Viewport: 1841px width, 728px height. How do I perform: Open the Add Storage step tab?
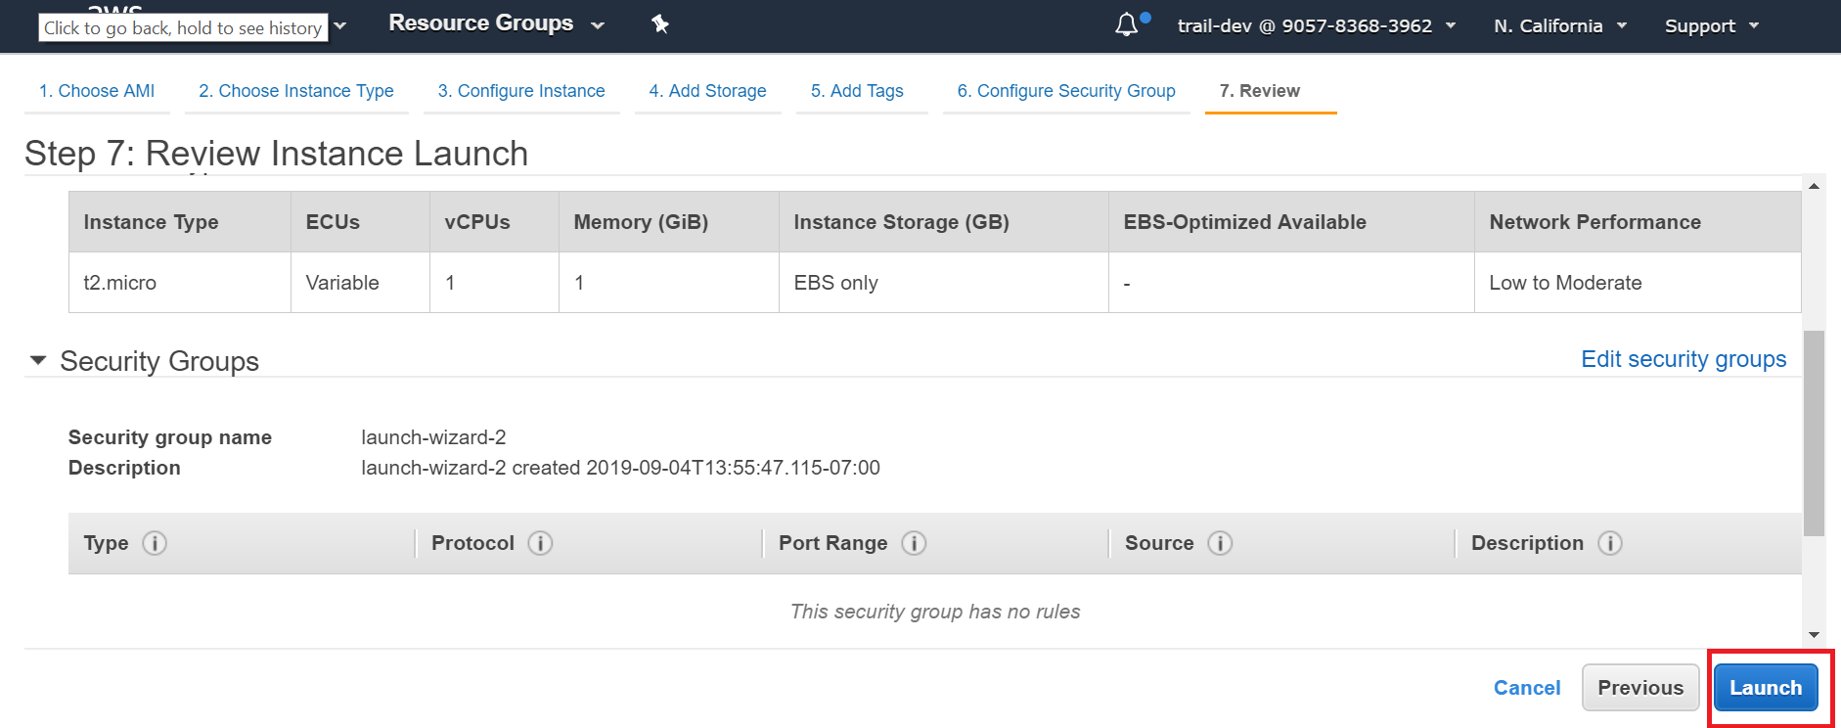click(x=707, y=91)
